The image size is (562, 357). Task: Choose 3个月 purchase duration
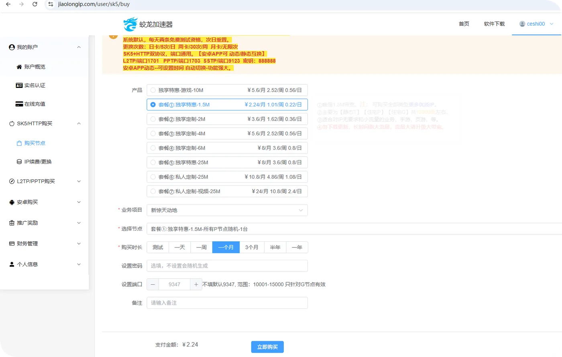pos(252,247)
